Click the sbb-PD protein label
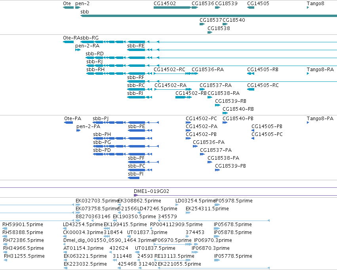337x270 pixels. click(102, 150)
